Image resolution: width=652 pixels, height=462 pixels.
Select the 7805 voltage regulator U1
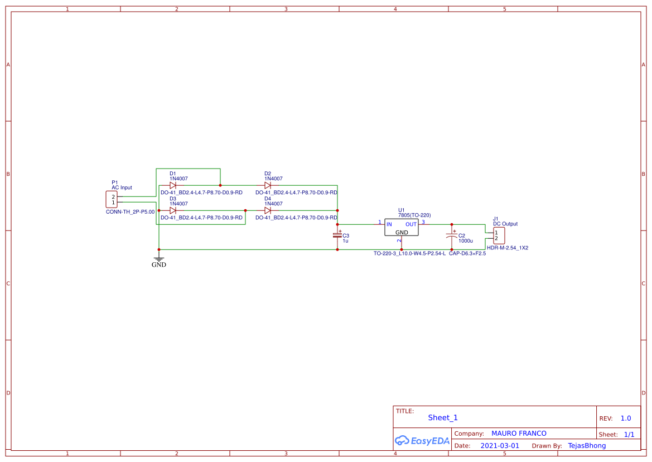coord(402,228)
